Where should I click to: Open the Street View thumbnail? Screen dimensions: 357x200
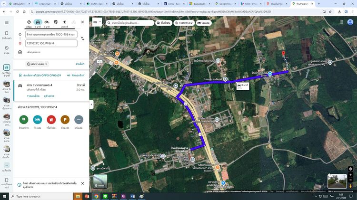(337, 181)
